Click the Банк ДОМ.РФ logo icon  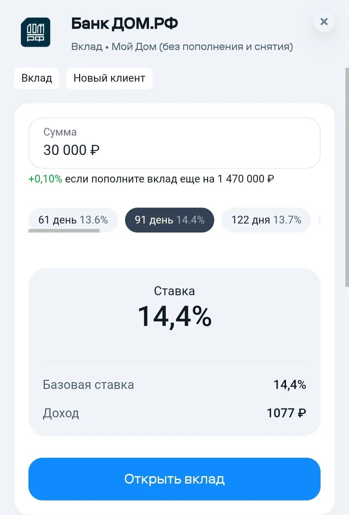[x=36, y=32]
